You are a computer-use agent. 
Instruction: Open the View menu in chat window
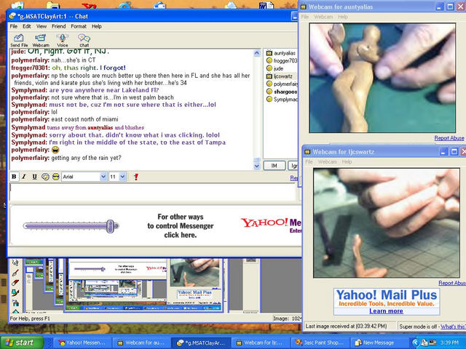pyautogui.click(x=42, y=26)
